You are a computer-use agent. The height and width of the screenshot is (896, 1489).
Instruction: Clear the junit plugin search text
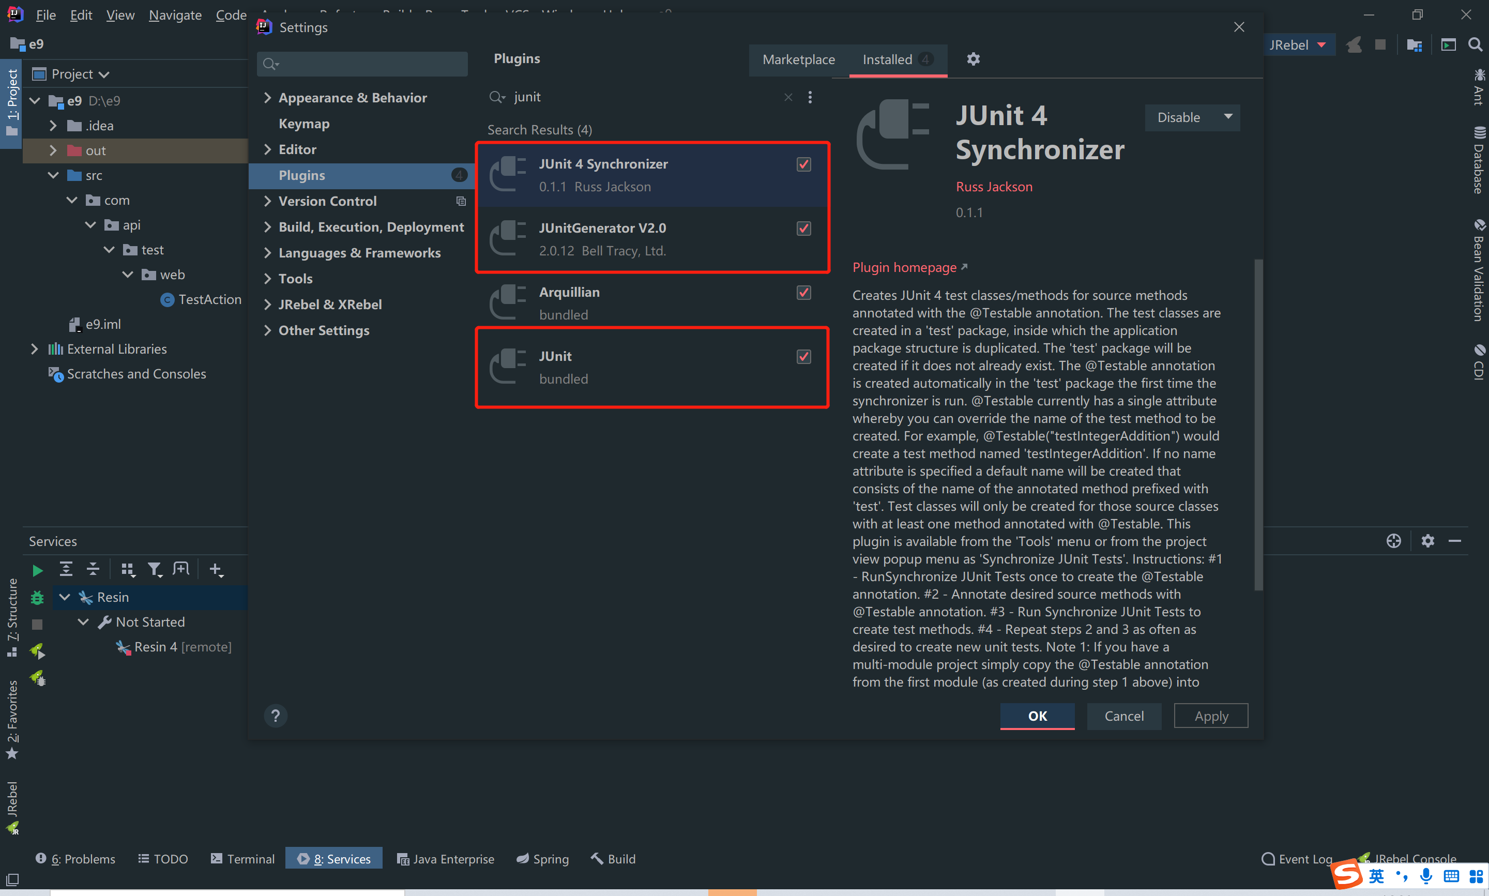787,97
